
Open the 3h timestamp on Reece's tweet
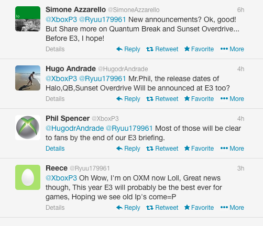pyautogui.click(x=240, y=168)
